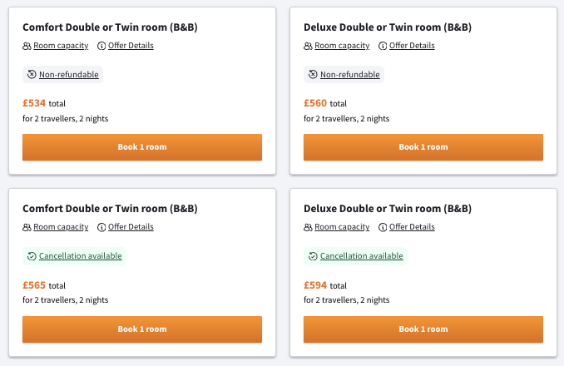This screenshot has width=564, height=366.
Task: Book the £560 non-refundable Deluxe room
Action: (423, 147)
